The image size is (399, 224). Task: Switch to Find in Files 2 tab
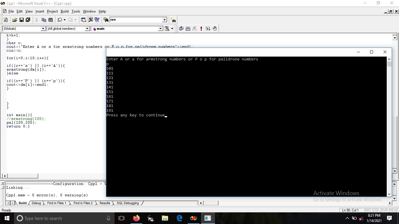[83, 203]
